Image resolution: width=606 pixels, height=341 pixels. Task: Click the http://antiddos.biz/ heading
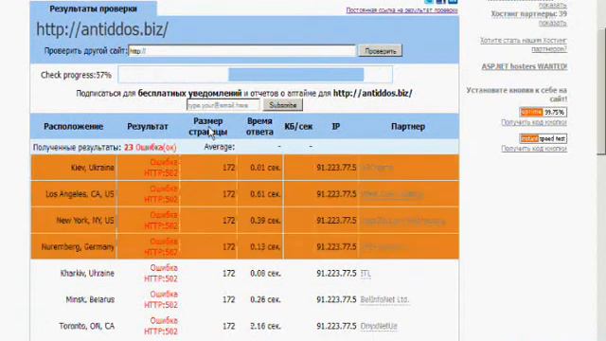[102, 29]
